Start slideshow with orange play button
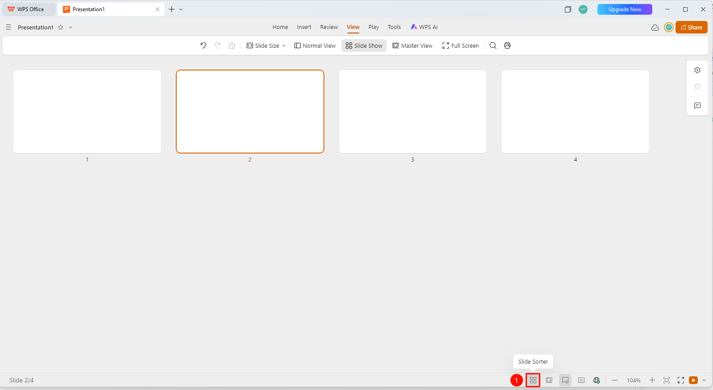 pyautogui.click(x=693, y=380)
